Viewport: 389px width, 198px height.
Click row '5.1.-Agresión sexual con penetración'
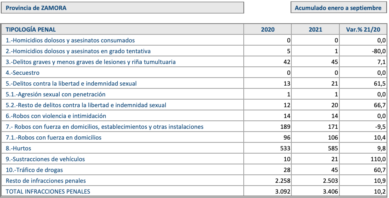194,94
